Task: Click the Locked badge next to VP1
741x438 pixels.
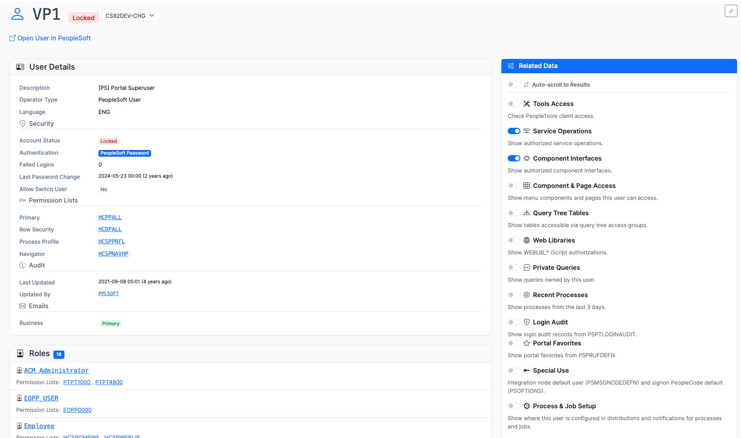Action: tap(83, 18)
